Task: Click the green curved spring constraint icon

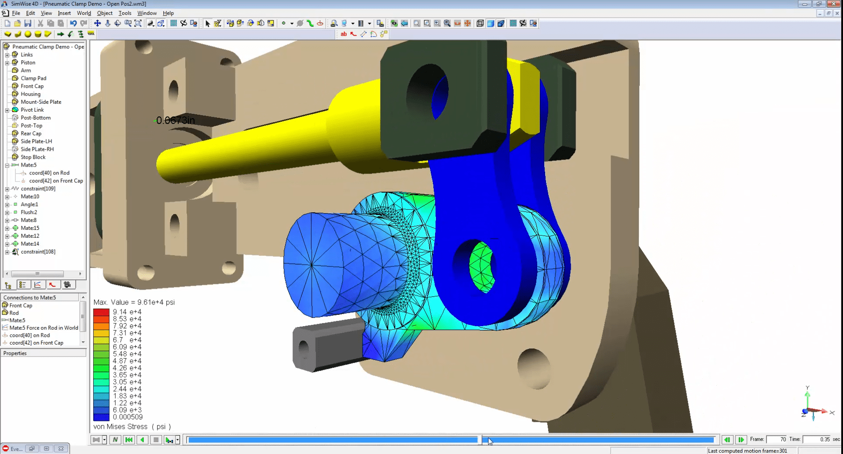Action: tap(310, 23)
